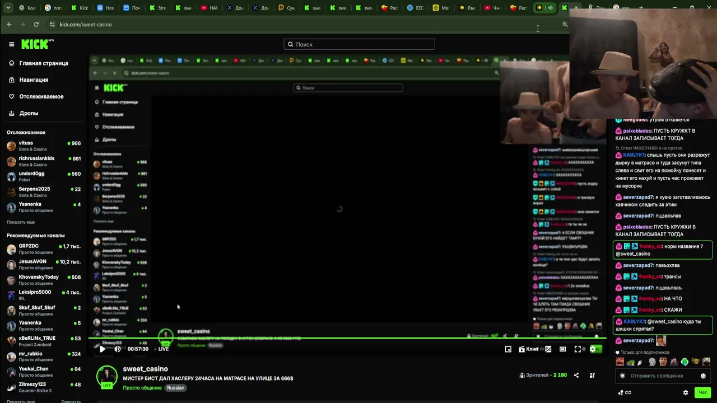Image resolution: width=717 pixels, height=403 pixels.
Task: Open the Zitreezy123 channel
Action: [x=44, y=387]
